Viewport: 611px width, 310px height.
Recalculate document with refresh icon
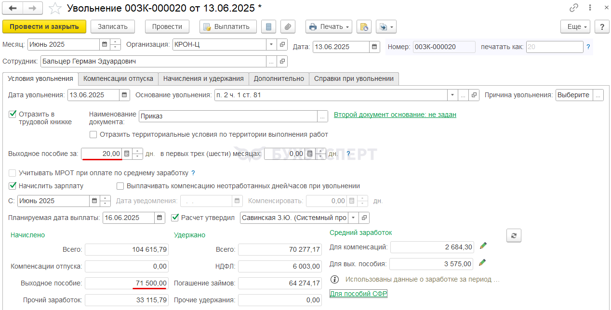[514, 235]
